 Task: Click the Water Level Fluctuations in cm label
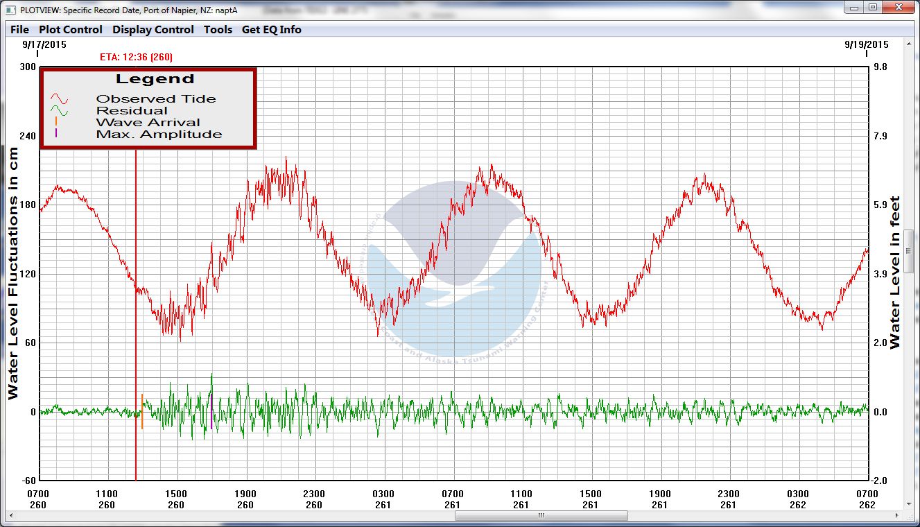click(x=13, y=273)
